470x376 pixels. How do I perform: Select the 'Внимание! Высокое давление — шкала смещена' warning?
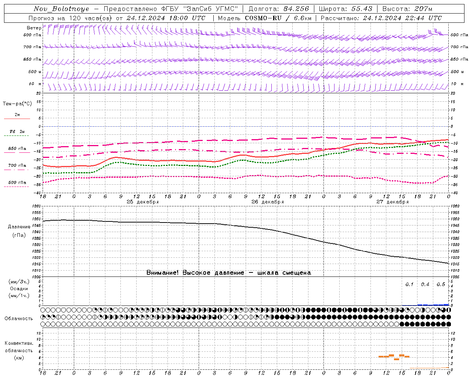pyautogui.click(x=229, y=273)
